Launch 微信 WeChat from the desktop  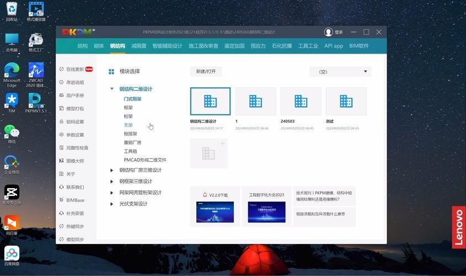click(12, 131)
